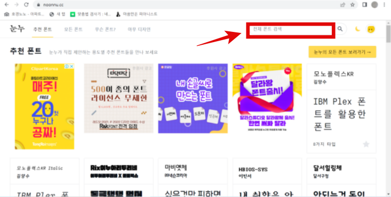Focus the 전체 폰트 검색 search field
This screenshot has height=197, width=391.
pos(291,29)
